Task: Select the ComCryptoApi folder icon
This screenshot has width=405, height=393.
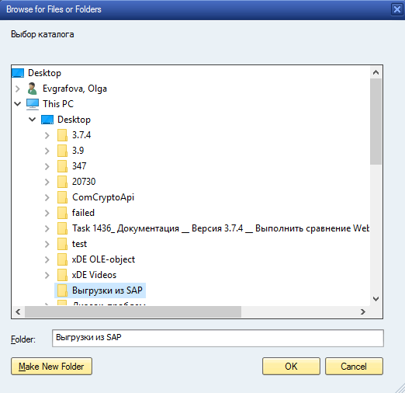Action: 62,197
